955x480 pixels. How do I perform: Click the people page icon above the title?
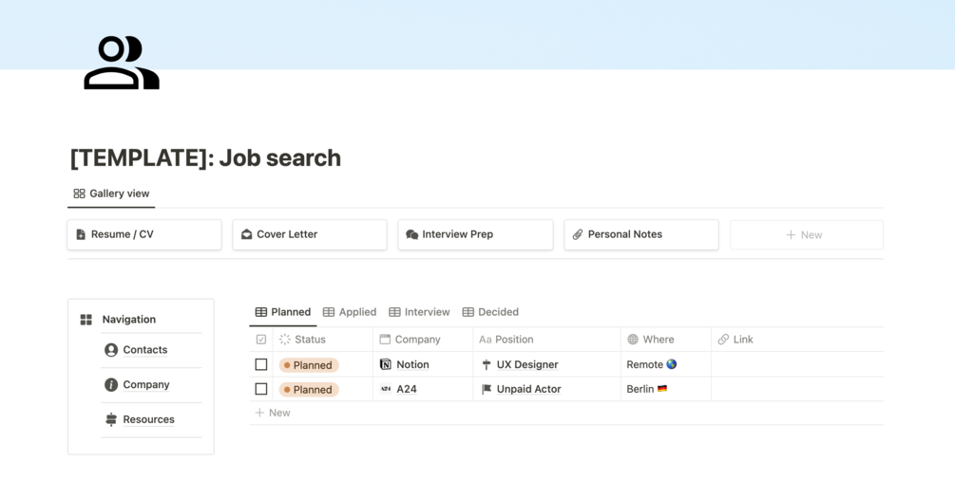point(122,63)
